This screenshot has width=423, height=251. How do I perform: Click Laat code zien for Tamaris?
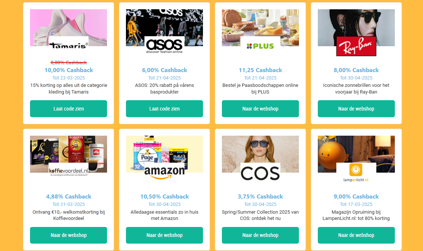click(x=69, y=108)
